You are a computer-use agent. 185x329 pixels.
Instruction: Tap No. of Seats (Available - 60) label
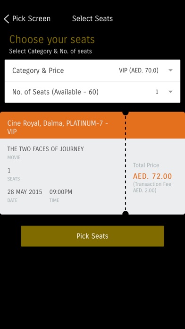[x=55, y=92]
